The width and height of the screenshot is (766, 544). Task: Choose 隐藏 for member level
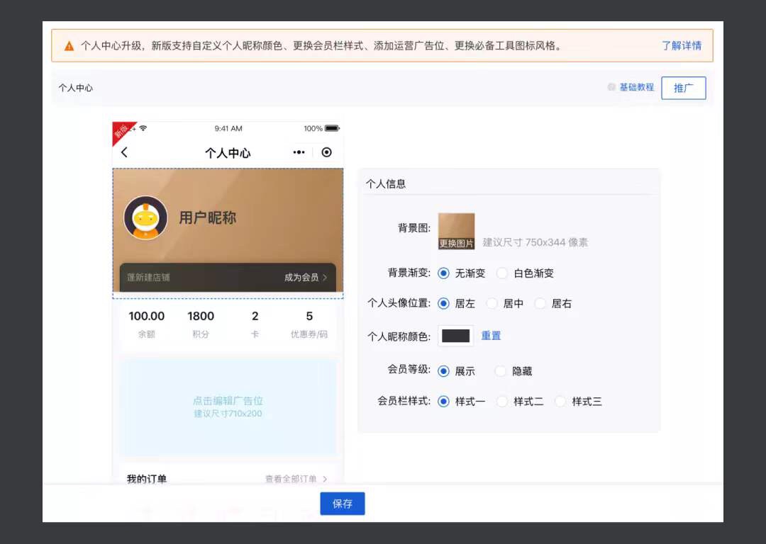click(x=501, y=370)
